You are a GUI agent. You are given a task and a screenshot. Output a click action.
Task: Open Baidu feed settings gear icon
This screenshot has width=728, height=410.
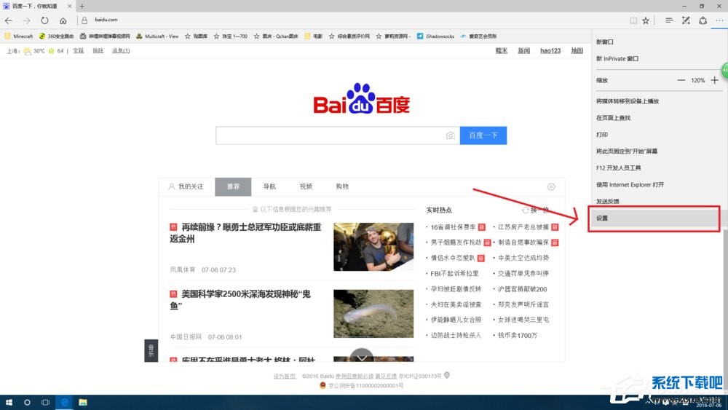point(551,186)
